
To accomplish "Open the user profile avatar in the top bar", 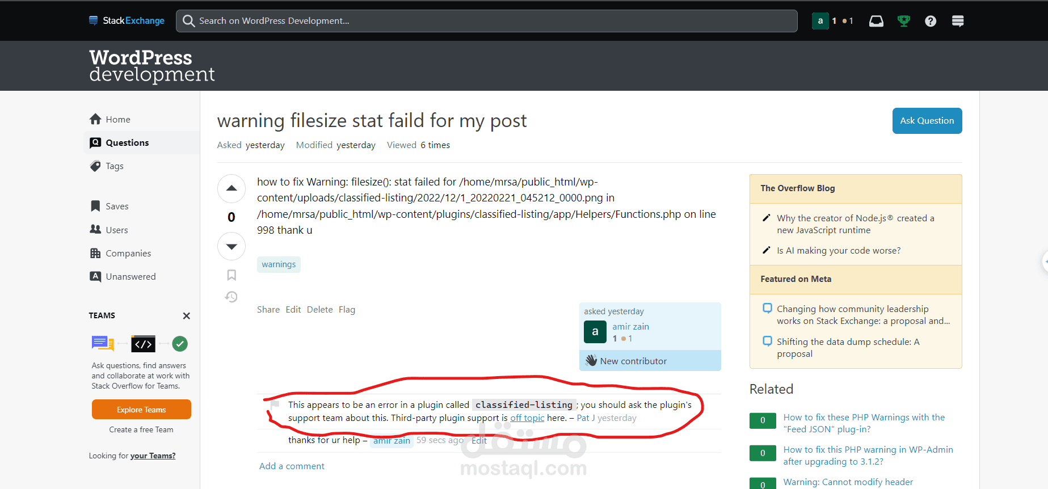I will 820,21.
